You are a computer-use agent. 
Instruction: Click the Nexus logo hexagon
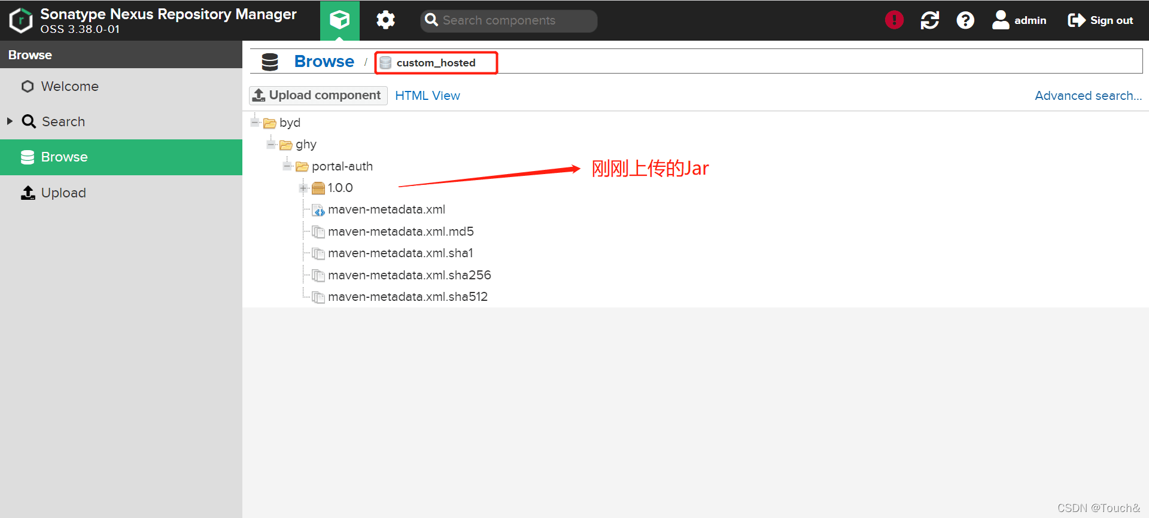click(x=21, y=20)
